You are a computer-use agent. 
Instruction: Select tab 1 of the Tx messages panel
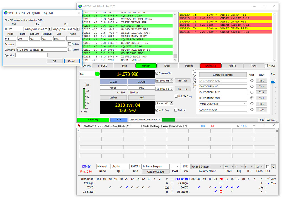[x=195, y=73]
